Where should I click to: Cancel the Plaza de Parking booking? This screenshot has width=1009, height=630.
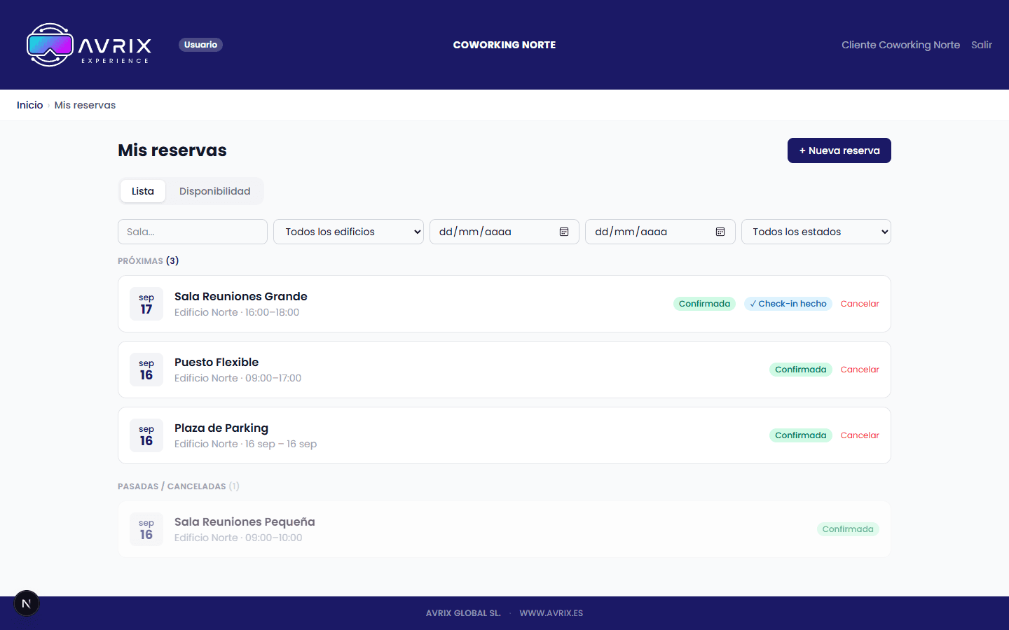(860, 435)
